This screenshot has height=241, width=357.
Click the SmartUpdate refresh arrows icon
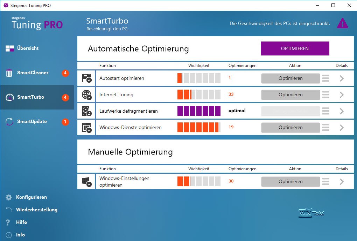pyautogui.click(x=9, y=122)
